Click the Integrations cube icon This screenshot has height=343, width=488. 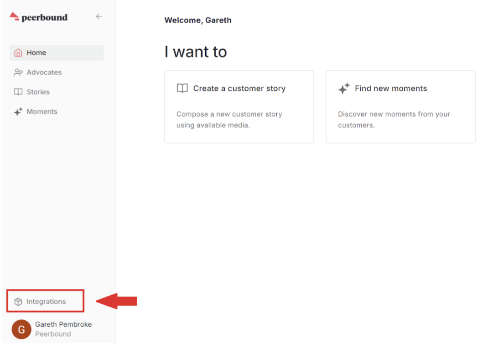click(18, 301)
